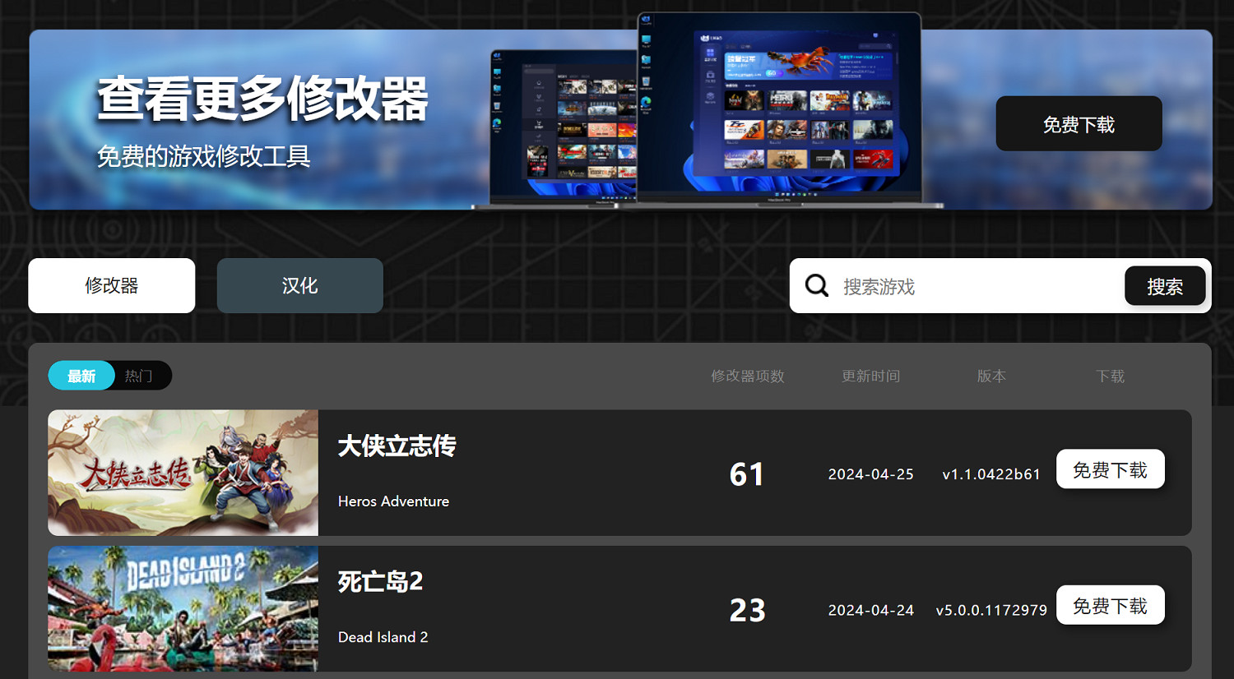This screenshot has width=1234, height=679.
Task: Click the 免费下载 button in the top banner
Action: point(1079,124)
